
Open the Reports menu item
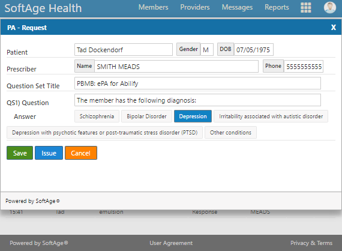pos(277,7)
